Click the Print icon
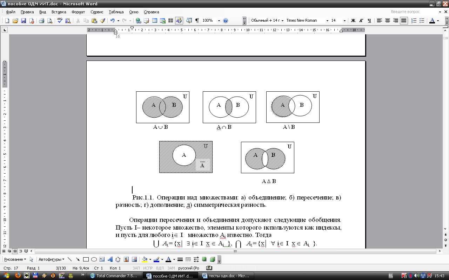449x280 pixels. tap(41, 21)
